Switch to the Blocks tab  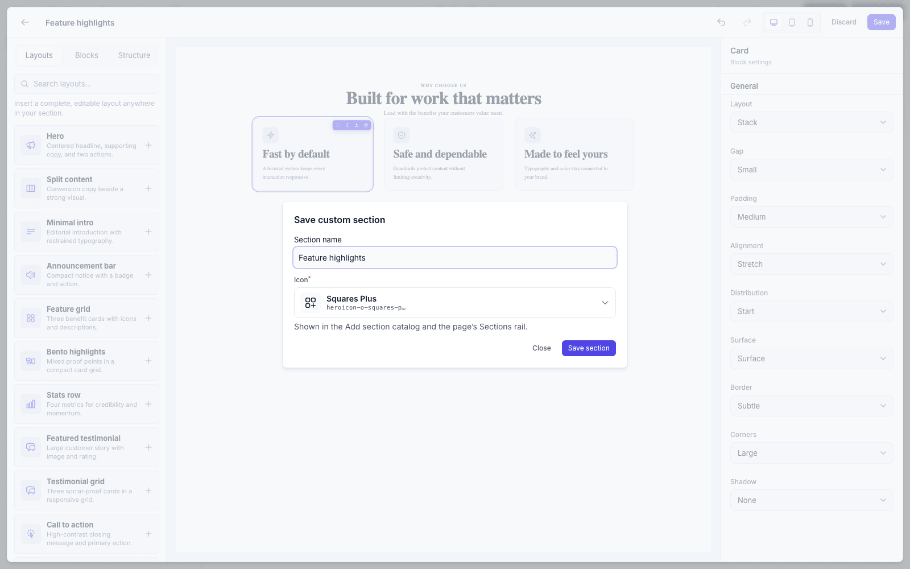(x=86, y=55)
